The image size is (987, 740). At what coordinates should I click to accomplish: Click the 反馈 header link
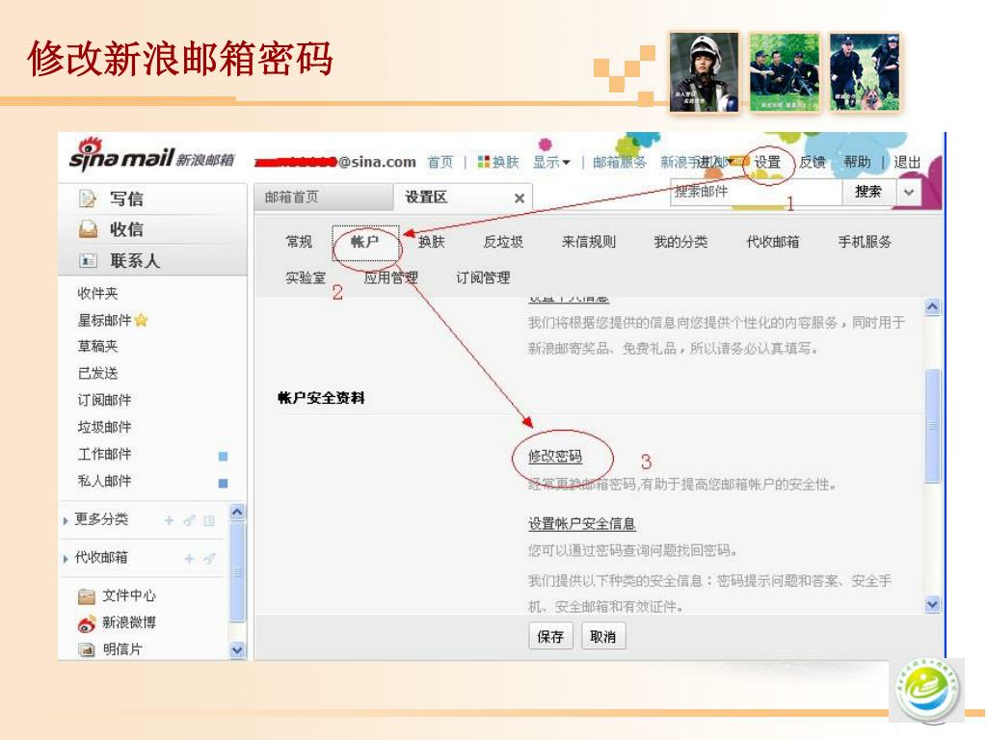click(x=813, y=162)
